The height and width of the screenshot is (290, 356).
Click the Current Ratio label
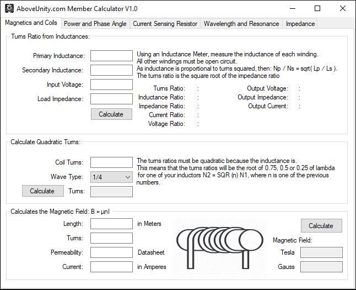(167, 115)
